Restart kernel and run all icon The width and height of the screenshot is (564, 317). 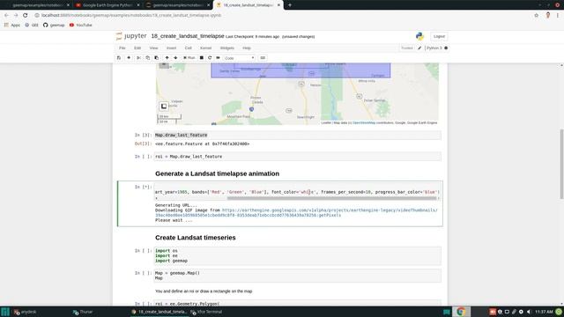tap(218, 58)
